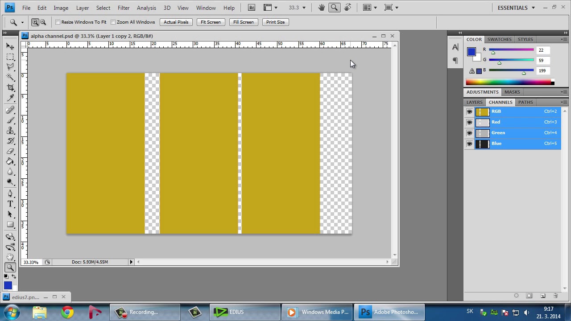Open the Channels panel options menu
Screen dimensions: 571x321
(x=564, y=102)
